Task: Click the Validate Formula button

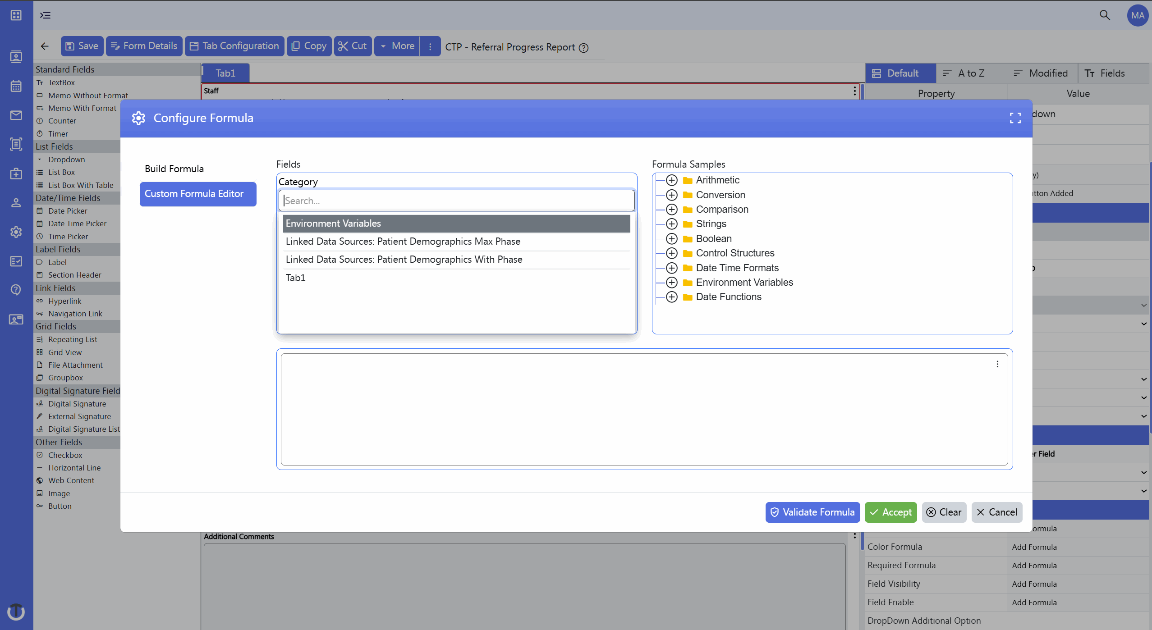Action: [x=812, y=512]
